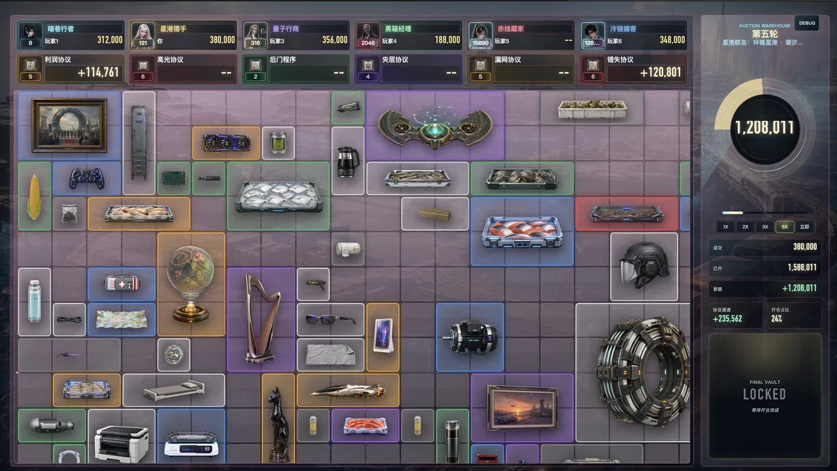Click the 协议通道 +235,562 stat box

tap(736, 315)
